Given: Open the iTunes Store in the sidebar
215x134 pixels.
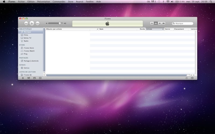Looking at the screenshot, I should pyautogui.click(x=28, y=48).
